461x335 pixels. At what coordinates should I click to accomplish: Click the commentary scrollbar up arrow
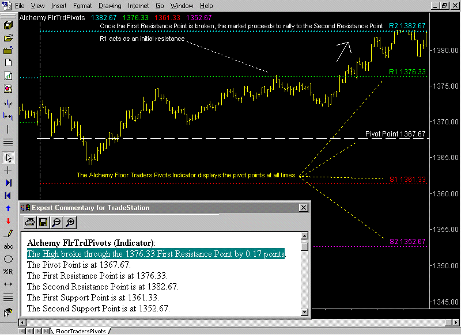(305, 236)
